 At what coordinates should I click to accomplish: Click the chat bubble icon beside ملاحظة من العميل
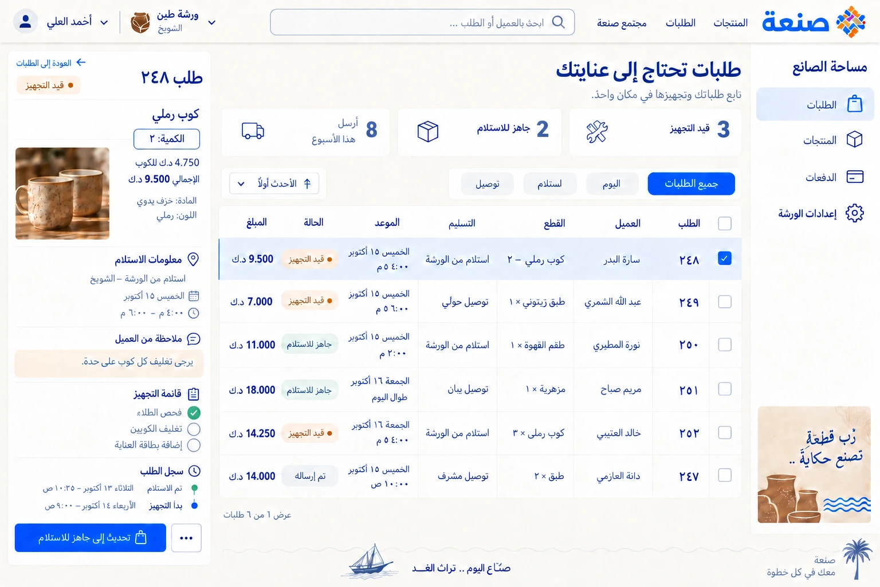coord(194,339)
